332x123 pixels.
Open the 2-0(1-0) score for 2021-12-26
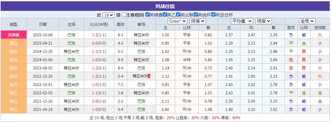[x=99, y=101]
